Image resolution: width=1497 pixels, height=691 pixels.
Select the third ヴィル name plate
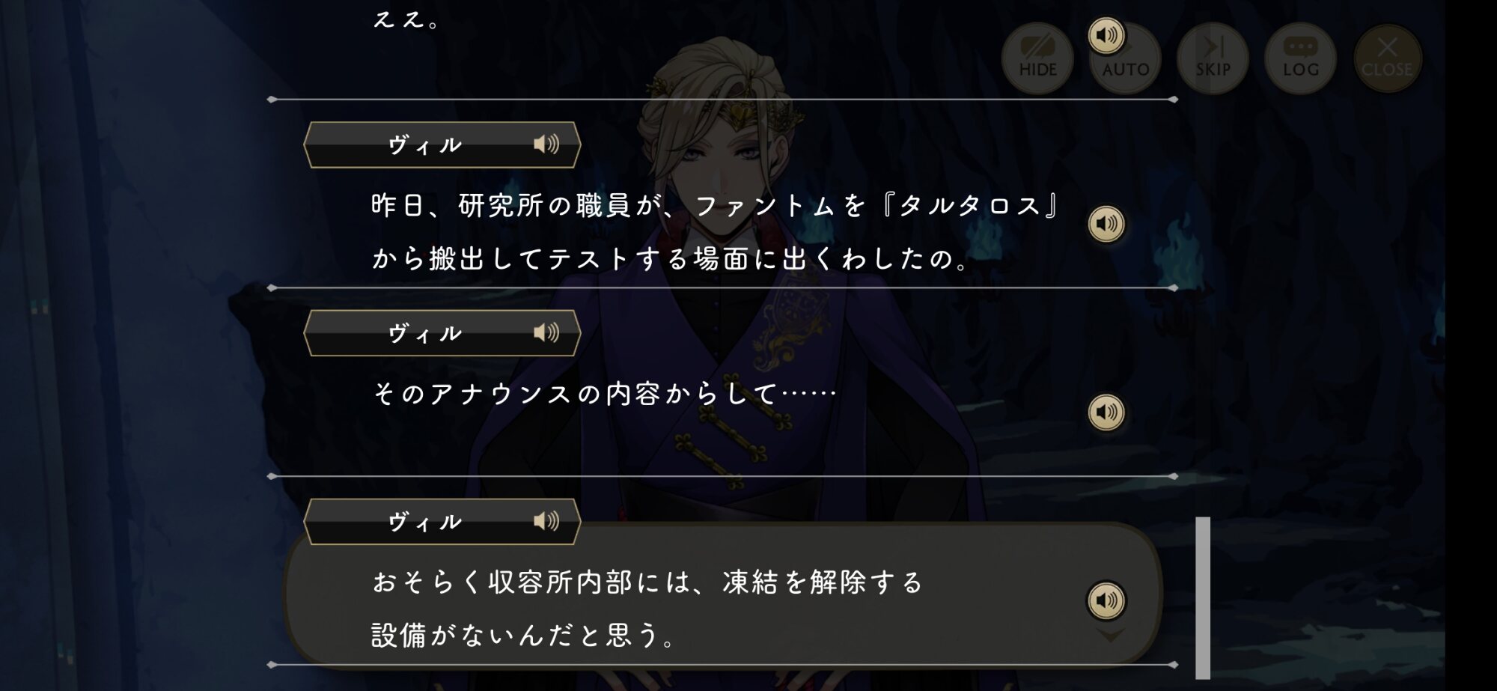442,522
